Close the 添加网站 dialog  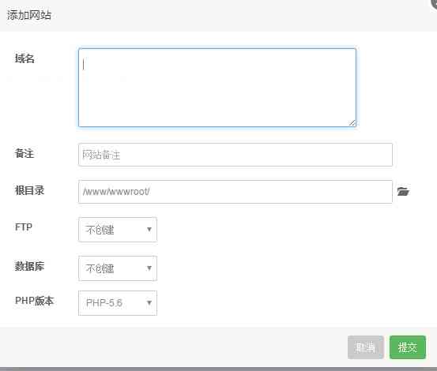click(433, 3)
